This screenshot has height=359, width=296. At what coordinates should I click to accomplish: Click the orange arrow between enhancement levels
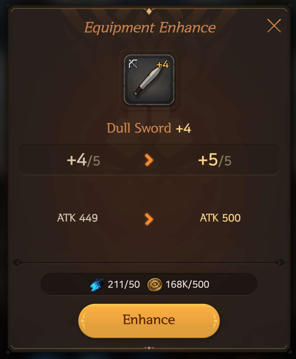coord(149,160)
